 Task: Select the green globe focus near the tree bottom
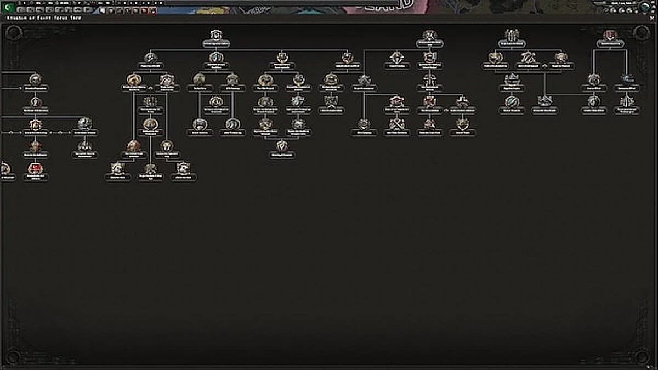pyautogui.click(x=512, y=102)
